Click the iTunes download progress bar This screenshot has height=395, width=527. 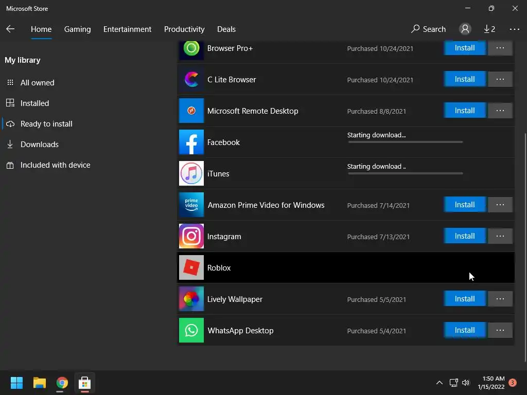tap(406, 173)
